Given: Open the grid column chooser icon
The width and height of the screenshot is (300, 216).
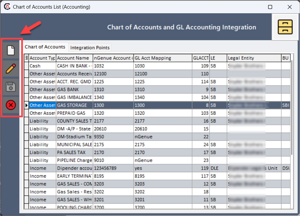Looking at the screenshot, I should pos(27,58).
